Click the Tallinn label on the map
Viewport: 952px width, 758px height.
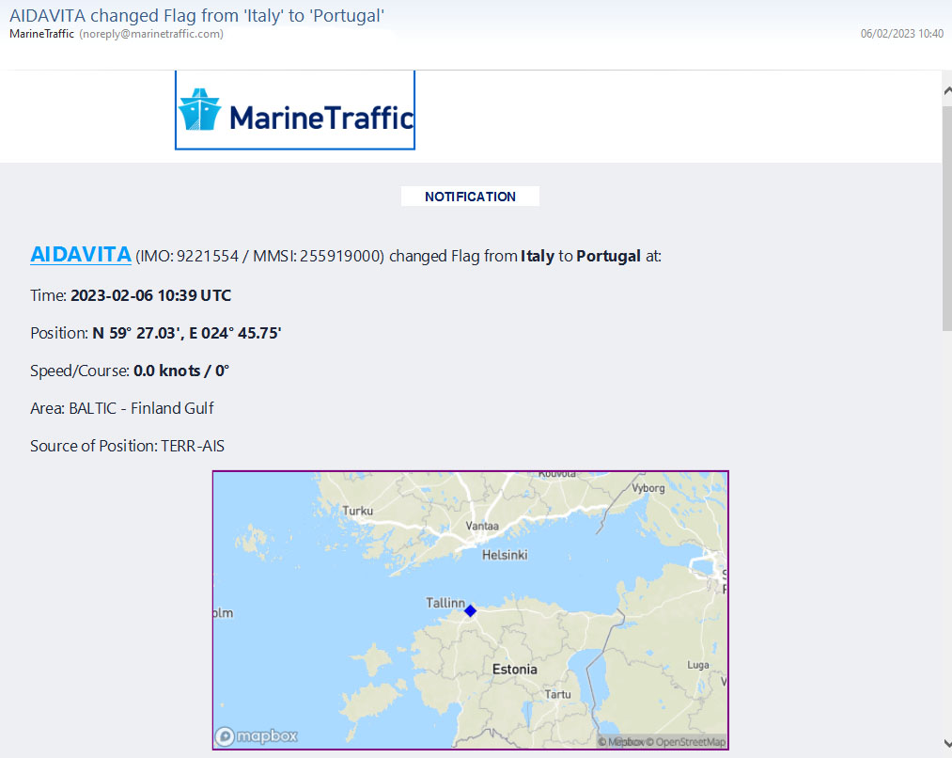(x=445, y=603)
